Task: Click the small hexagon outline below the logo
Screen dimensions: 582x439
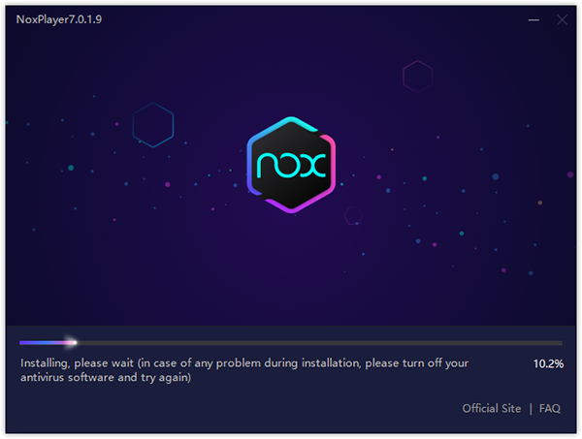Action: click(353, 215)
